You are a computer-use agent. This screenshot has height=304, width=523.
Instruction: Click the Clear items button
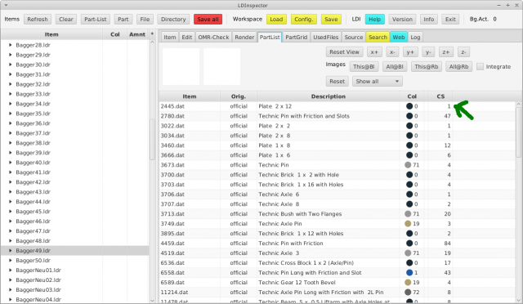66,20
